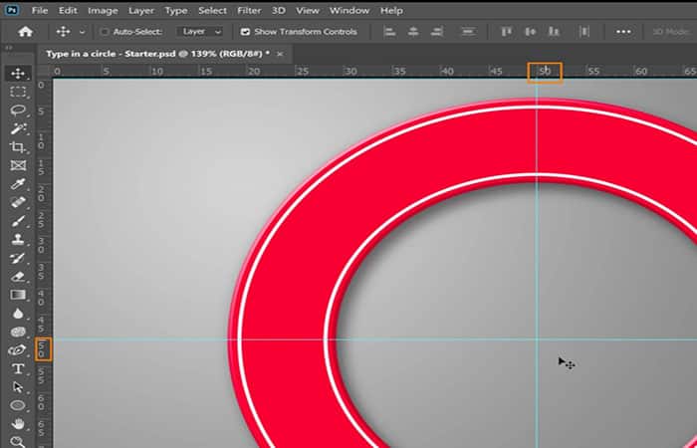Screen dimensions: 697x448
Task: Open the Filter menu
Action: pos(249,10)
